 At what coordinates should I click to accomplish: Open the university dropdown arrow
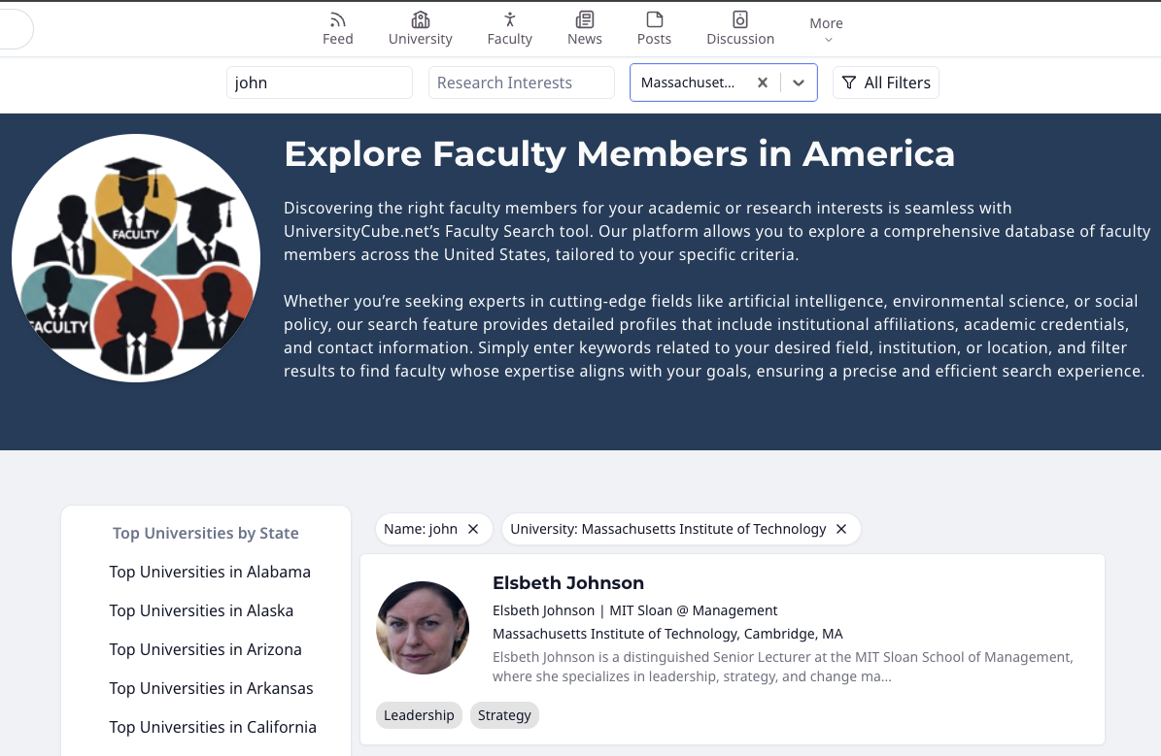(x=799, y=82)
